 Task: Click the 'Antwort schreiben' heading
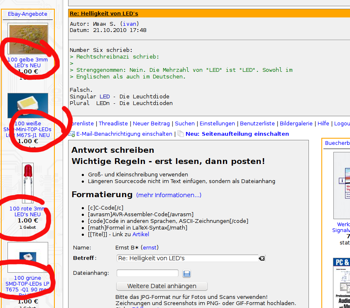pos(113,150)
